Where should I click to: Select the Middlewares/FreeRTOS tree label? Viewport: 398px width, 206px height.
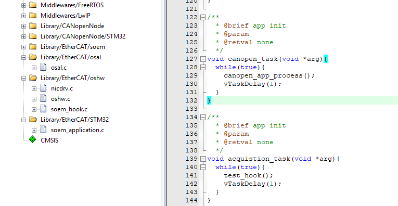tap(72, 5)
